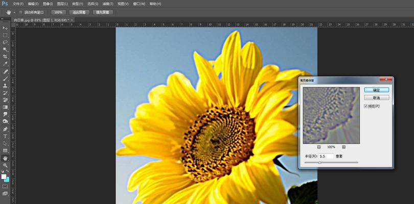Select the Blur tool
The image size is (414, 204).
click(x=5, y=114)
